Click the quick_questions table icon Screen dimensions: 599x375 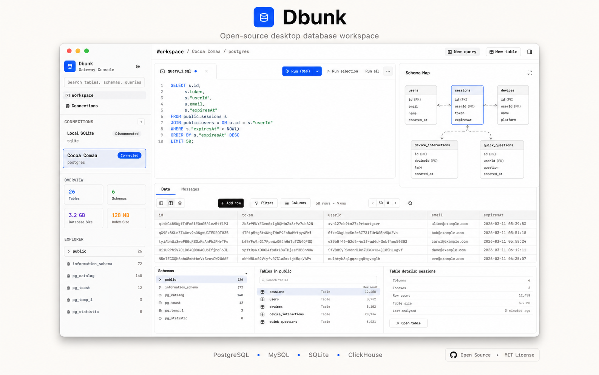(x=262, y=322)
